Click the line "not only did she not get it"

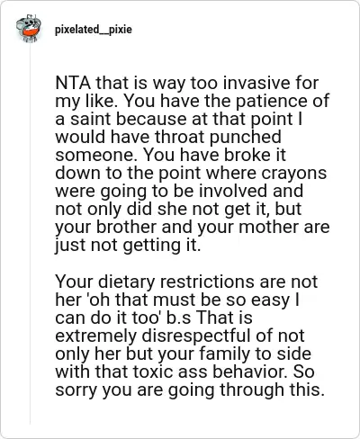(162, 210)
